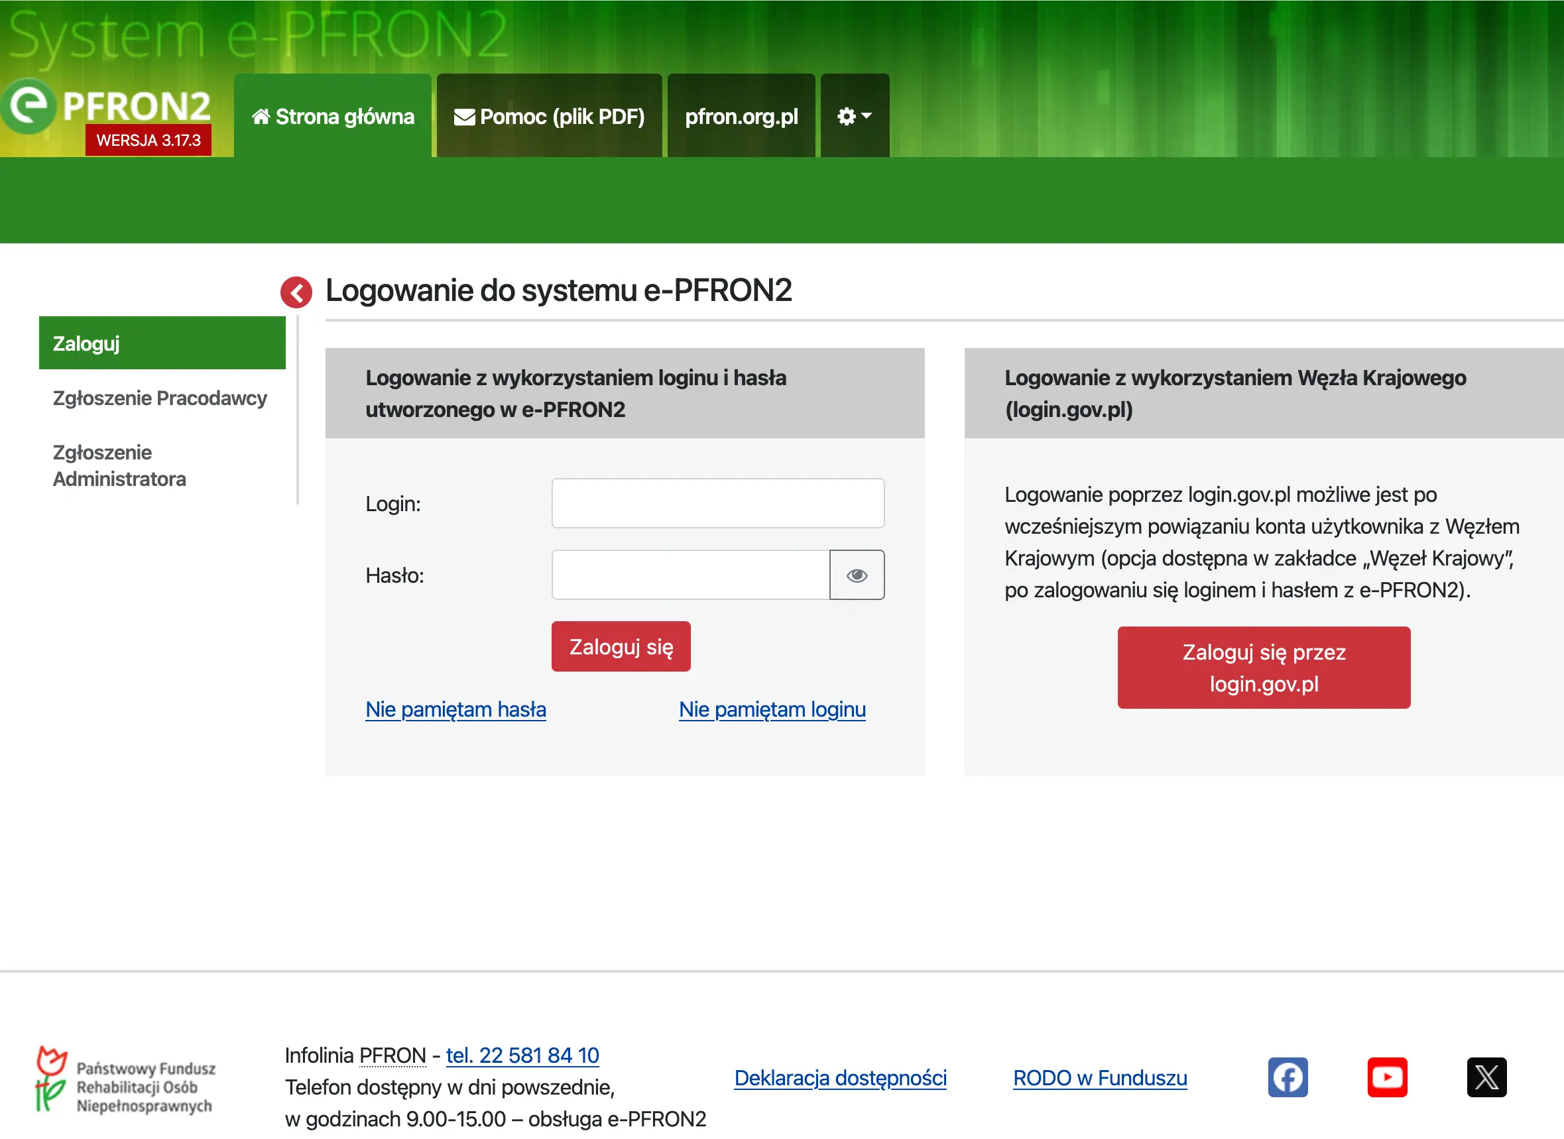Open the red back arrow beside the page title

tap(297, 292)
